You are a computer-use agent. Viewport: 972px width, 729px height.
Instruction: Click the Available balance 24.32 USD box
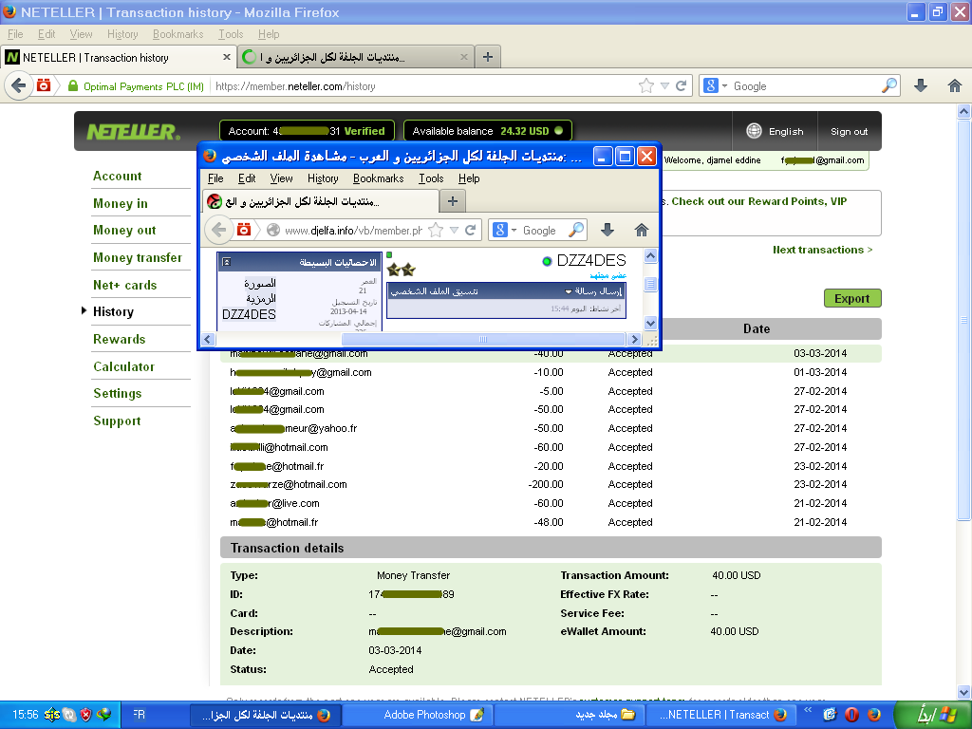(487, 131)
